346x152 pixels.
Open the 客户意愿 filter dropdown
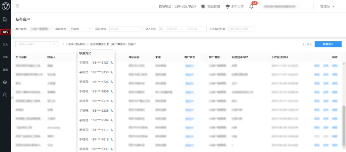pyautogui.click(x=41, y=29)
